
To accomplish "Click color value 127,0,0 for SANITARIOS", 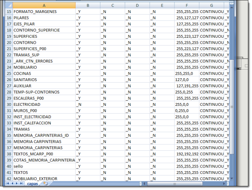I will (x=187, y=80).
